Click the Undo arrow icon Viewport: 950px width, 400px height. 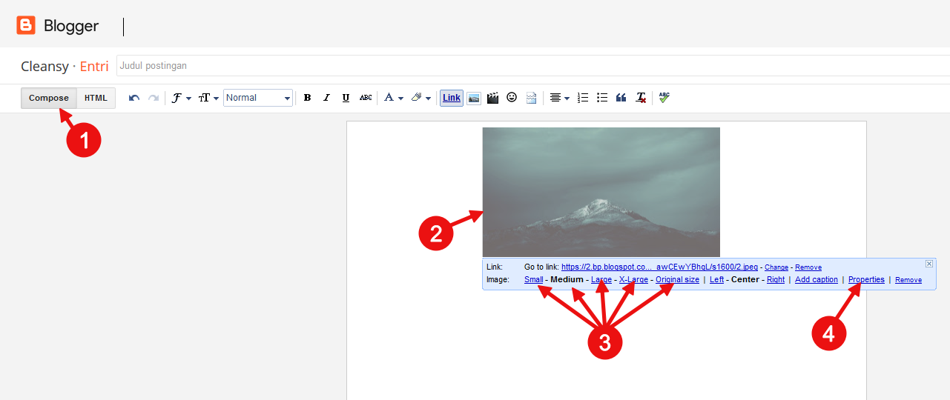coord(134,98)
